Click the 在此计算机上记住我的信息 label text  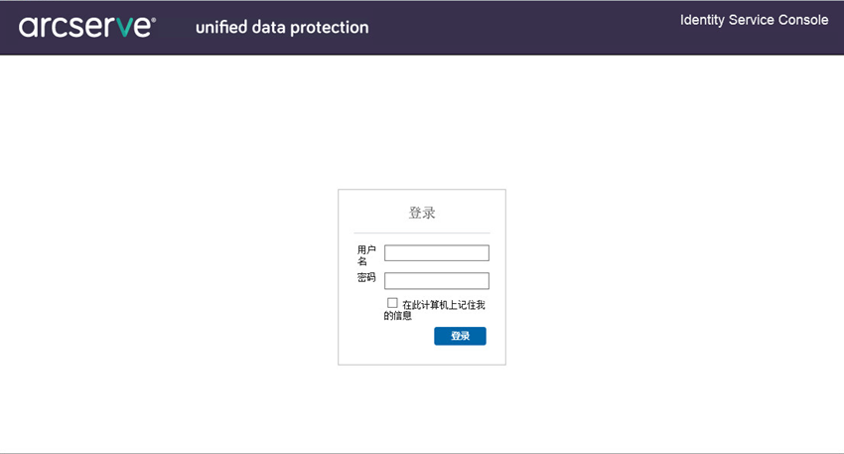434,310
